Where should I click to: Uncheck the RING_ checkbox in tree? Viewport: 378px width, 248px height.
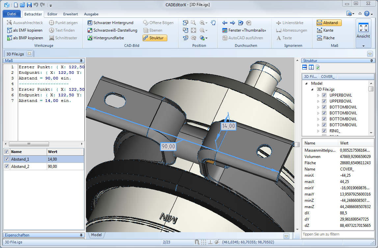pos(324,131)
